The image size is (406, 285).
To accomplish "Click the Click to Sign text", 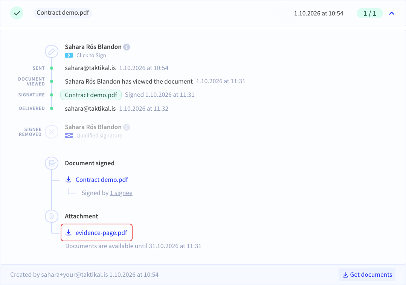I will click(x=91, y=55).
